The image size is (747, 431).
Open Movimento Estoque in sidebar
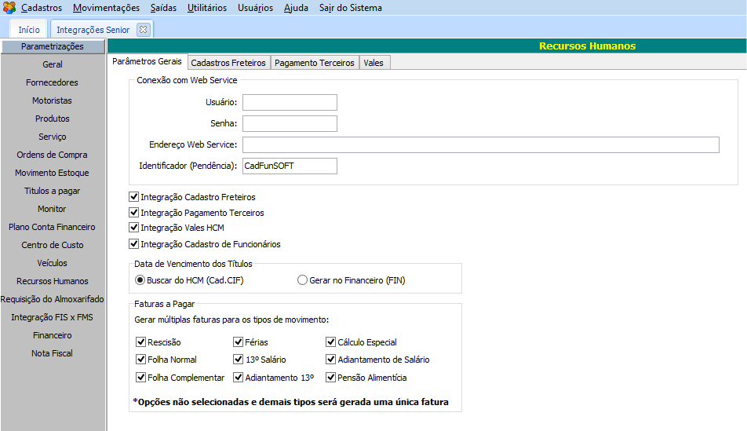53,173
